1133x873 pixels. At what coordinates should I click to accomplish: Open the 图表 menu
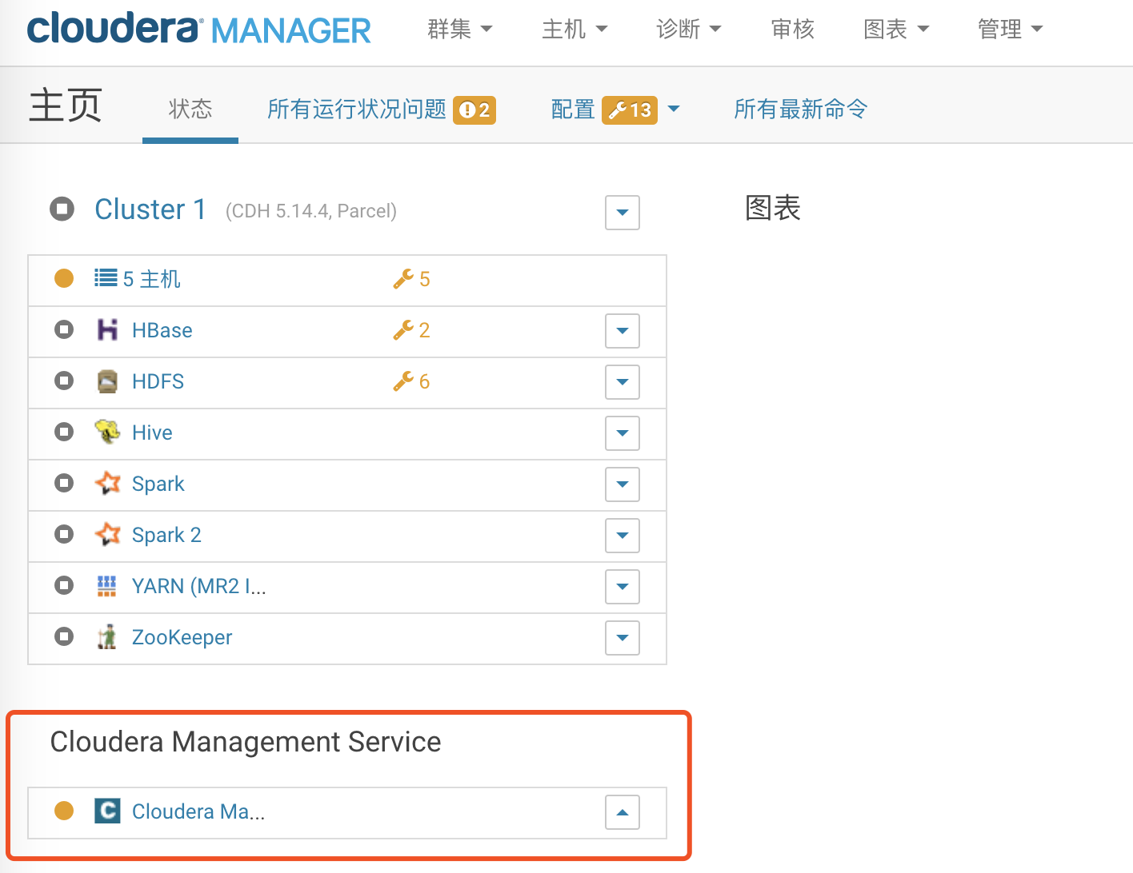[x=896, y=29]
